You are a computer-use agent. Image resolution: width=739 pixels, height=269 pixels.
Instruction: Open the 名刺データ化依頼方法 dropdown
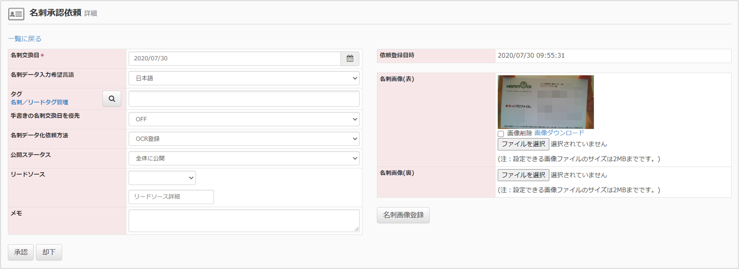244,139
